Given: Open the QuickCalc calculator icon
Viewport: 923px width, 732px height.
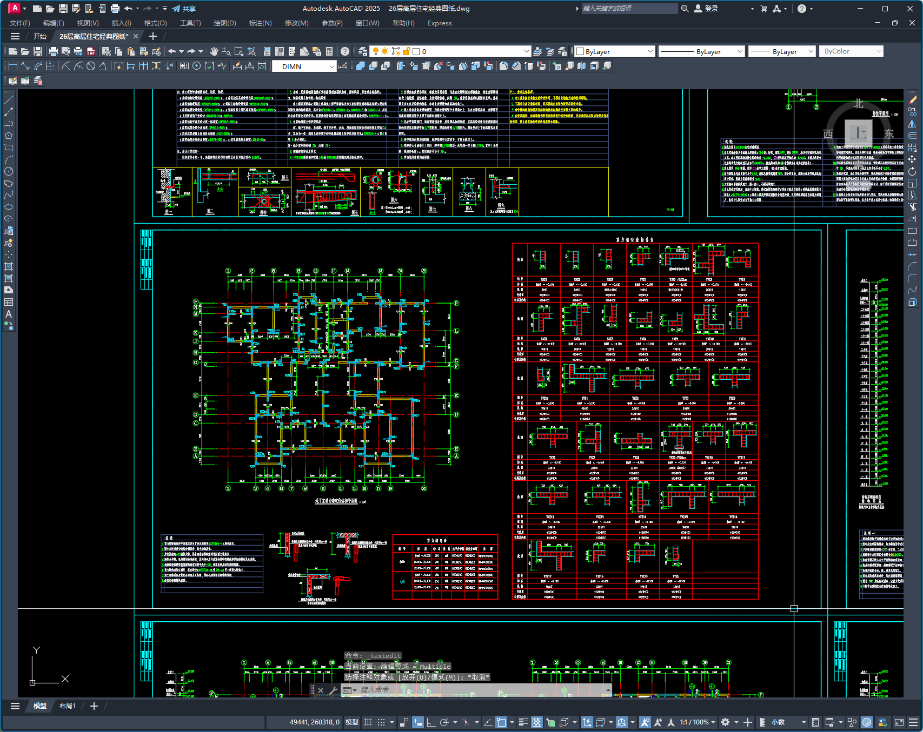Looking at the screenshot, I should coord(329,51).
